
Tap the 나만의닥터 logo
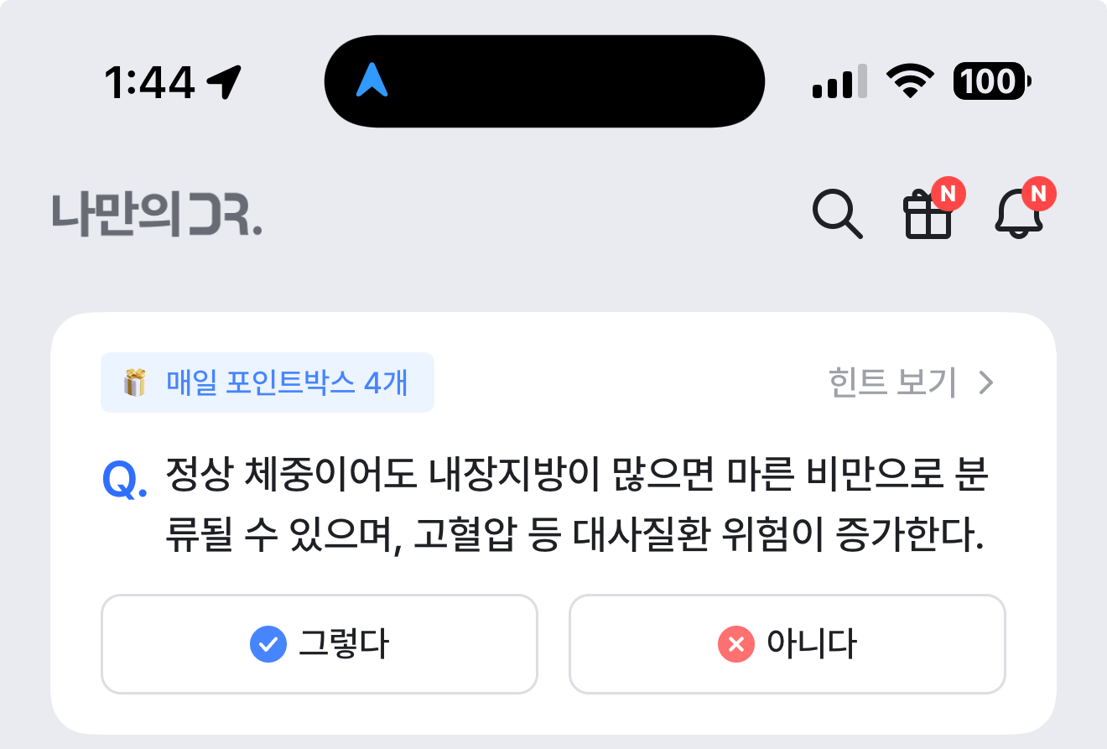point(157,215)
